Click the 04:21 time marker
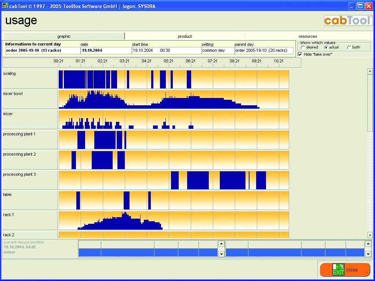The height and width of the screenshot is (281, 375). 146,61
